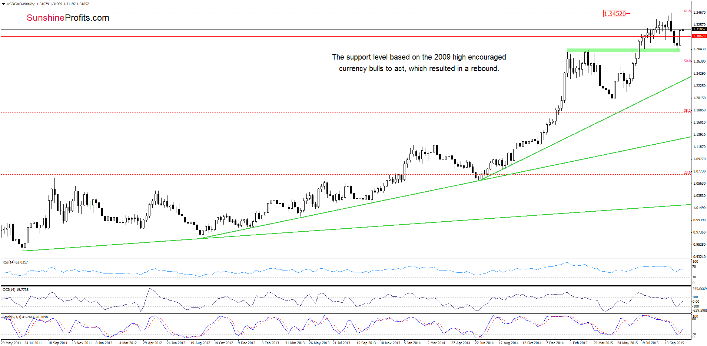Click the USDCAD,Weekly chart title text
Screen dimensions: 707x346
click(20, 4)
